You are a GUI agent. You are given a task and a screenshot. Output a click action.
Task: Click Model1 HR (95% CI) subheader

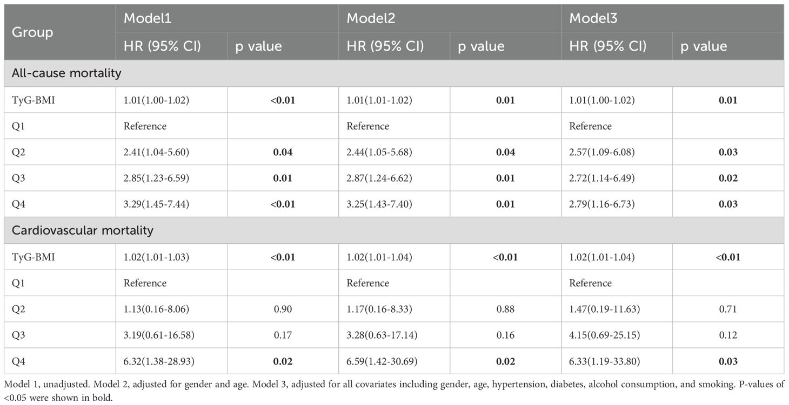[x=162, y=46]
